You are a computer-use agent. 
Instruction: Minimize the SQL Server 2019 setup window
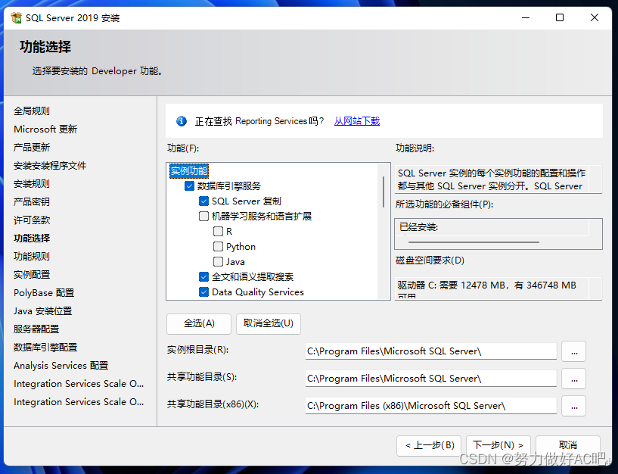click(x=526, y=17)
